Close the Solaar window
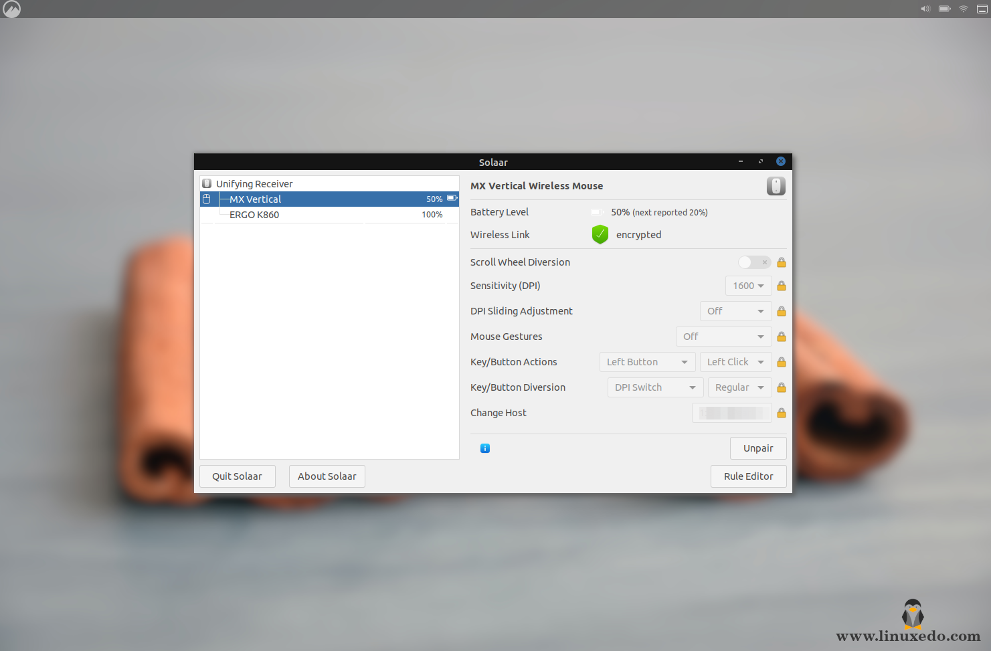The width and height of the screenshot is (991, 651). 781,161
